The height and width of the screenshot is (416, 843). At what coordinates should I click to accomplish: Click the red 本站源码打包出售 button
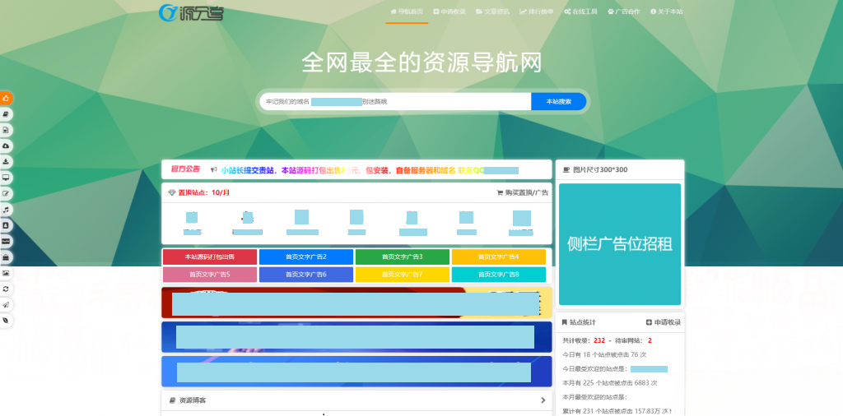tap(210, 257)
